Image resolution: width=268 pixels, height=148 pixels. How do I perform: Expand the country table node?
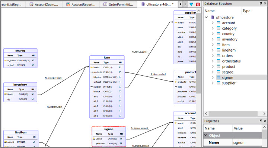tap(213, 33)
